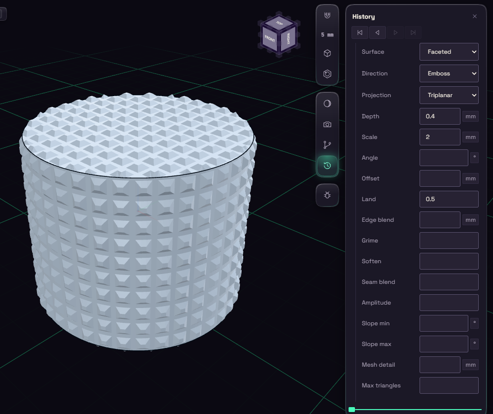This screenshot has height=414, width=493.
Task: Click the Edge blend input field
Action: point(440,220)
